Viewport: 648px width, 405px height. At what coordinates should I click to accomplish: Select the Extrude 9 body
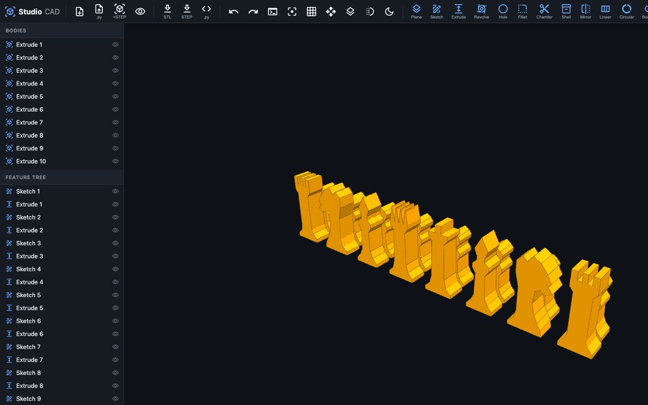tap(61, 148)
